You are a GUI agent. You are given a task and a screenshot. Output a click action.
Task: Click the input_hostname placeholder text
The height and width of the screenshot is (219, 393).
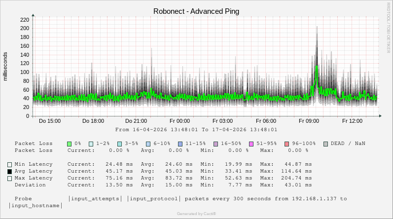35,206
